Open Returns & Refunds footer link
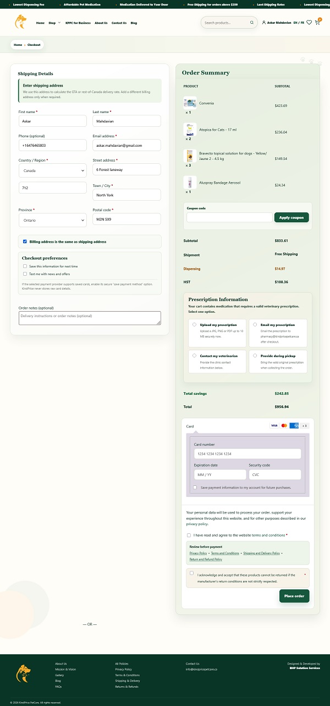Screen dimensions: 330x706 (x=127, y=687)
